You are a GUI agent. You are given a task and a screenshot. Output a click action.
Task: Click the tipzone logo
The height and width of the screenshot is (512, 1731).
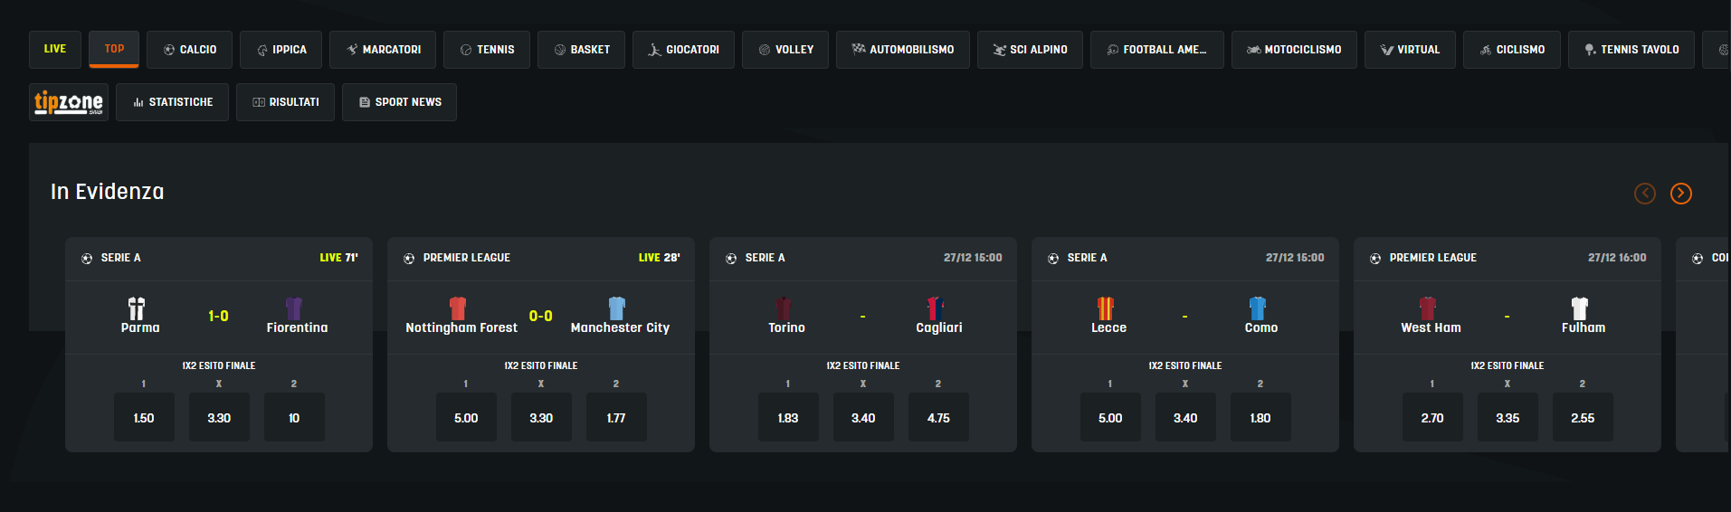pyautogui.click(x=69, y=102)
